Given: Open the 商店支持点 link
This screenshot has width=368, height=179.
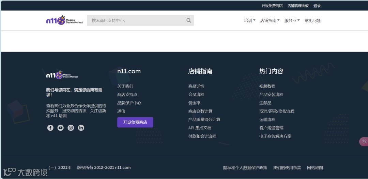Looking at the screenshot, I should click(x=127, y=94).
